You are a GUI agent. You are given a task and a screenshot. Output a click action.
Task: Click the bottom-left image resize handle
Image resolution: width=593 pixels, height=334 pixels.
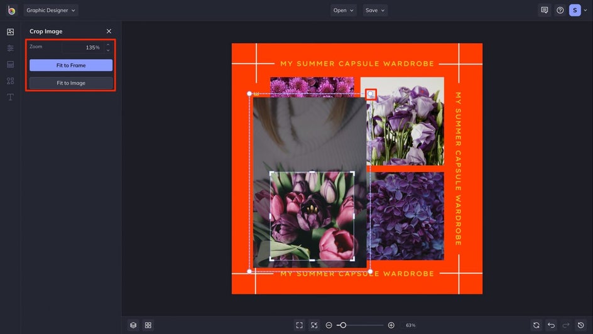tap(249, 271)
